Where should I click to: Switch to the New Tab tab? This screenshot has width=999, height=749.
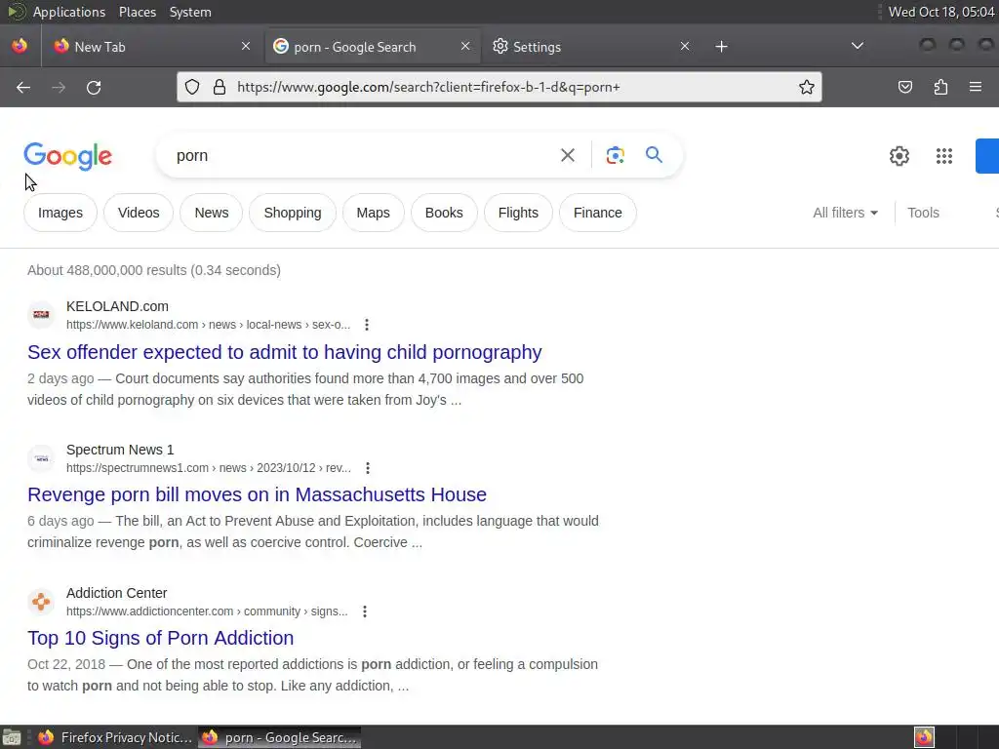pos(153,47)
